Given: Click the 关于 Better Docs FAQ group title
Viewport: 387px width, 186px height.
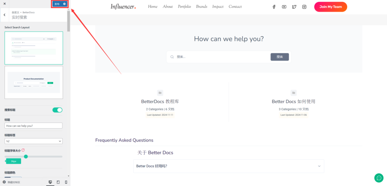Looking at the screenshot, I should (x=155, y=153).
